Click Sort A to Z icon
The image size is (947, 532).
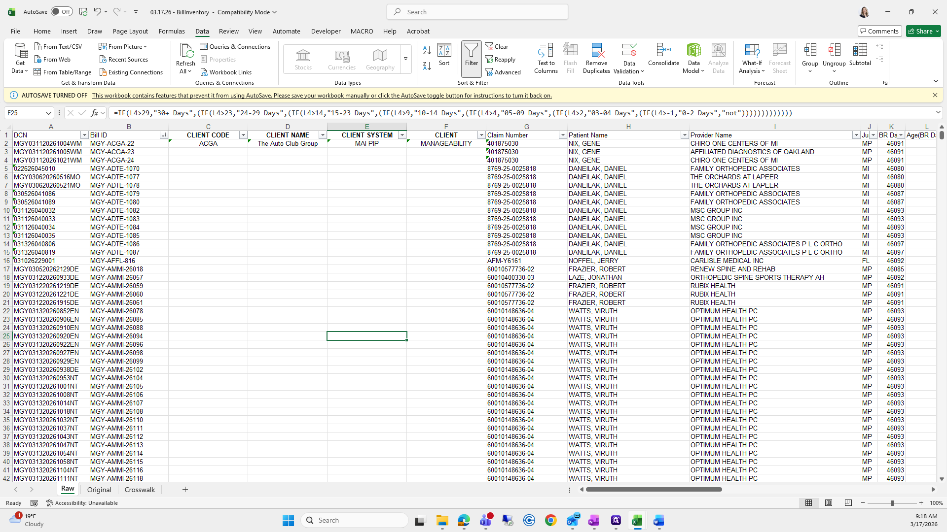tap(427, 50)
